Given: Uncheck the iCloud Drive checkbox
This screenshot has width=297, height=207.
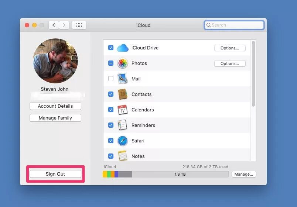Looking at the screenshot, I should coord(111,48).
